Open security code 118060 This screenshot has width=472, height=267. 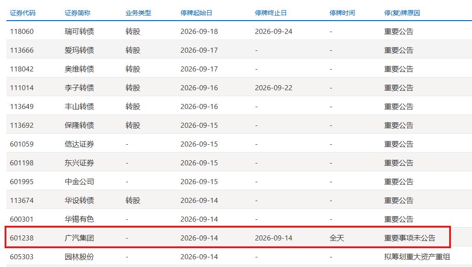[x=21, y=31]
